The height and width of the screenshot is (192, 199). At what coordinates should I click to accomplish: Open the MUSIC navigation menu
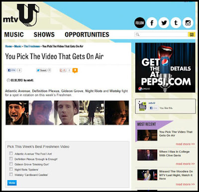14,35
